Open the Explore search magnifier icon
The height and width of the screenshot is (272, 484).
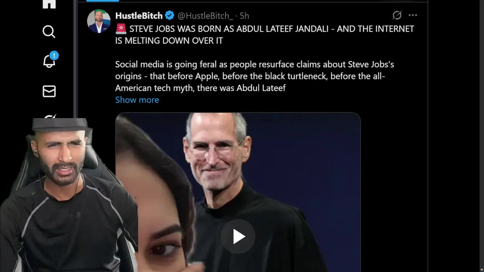click(x=49, y=32)
